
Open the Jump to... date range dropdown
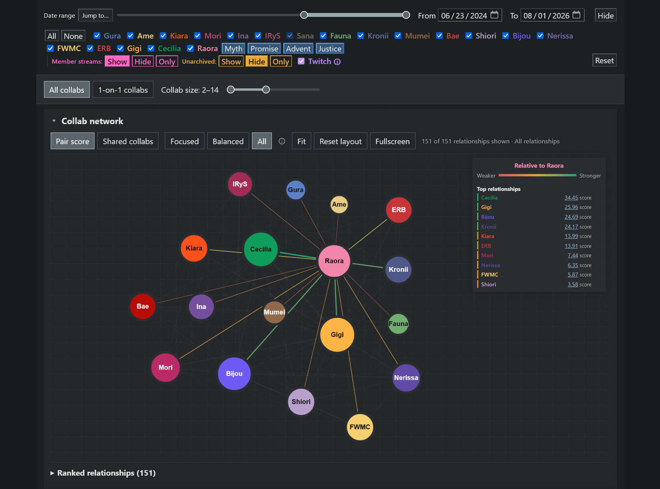(x=95, y=15)
